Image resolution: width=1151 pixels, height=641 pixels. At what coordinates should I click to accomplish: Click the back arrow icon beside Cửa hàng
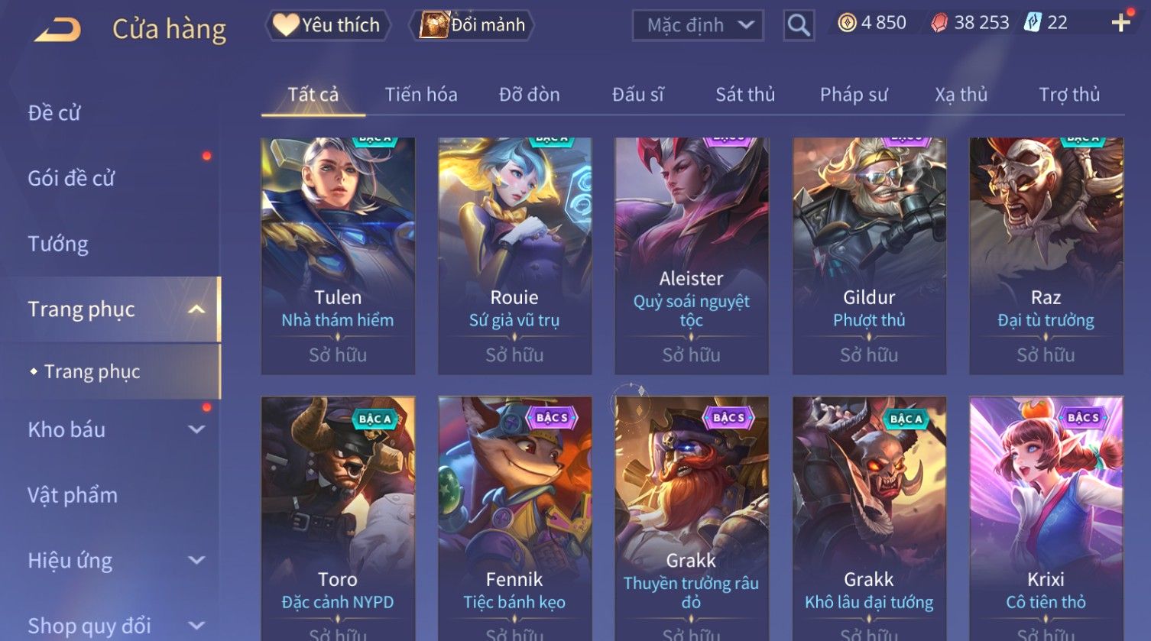pyautogui.click(x=57, y=30)
